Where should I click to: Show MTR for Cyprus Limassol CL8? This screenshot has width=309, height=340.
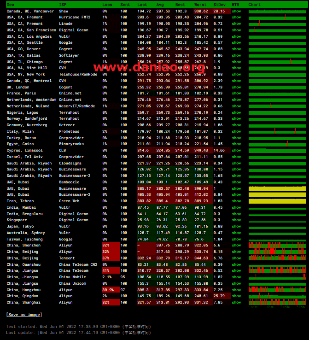click(236, 150)
